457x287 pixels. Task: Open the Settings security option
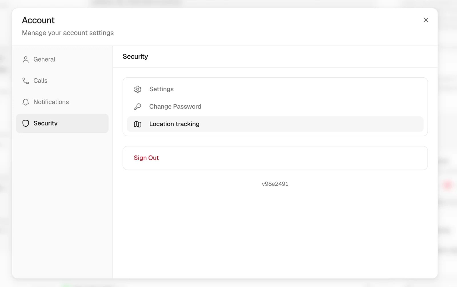tap(275, 89)
